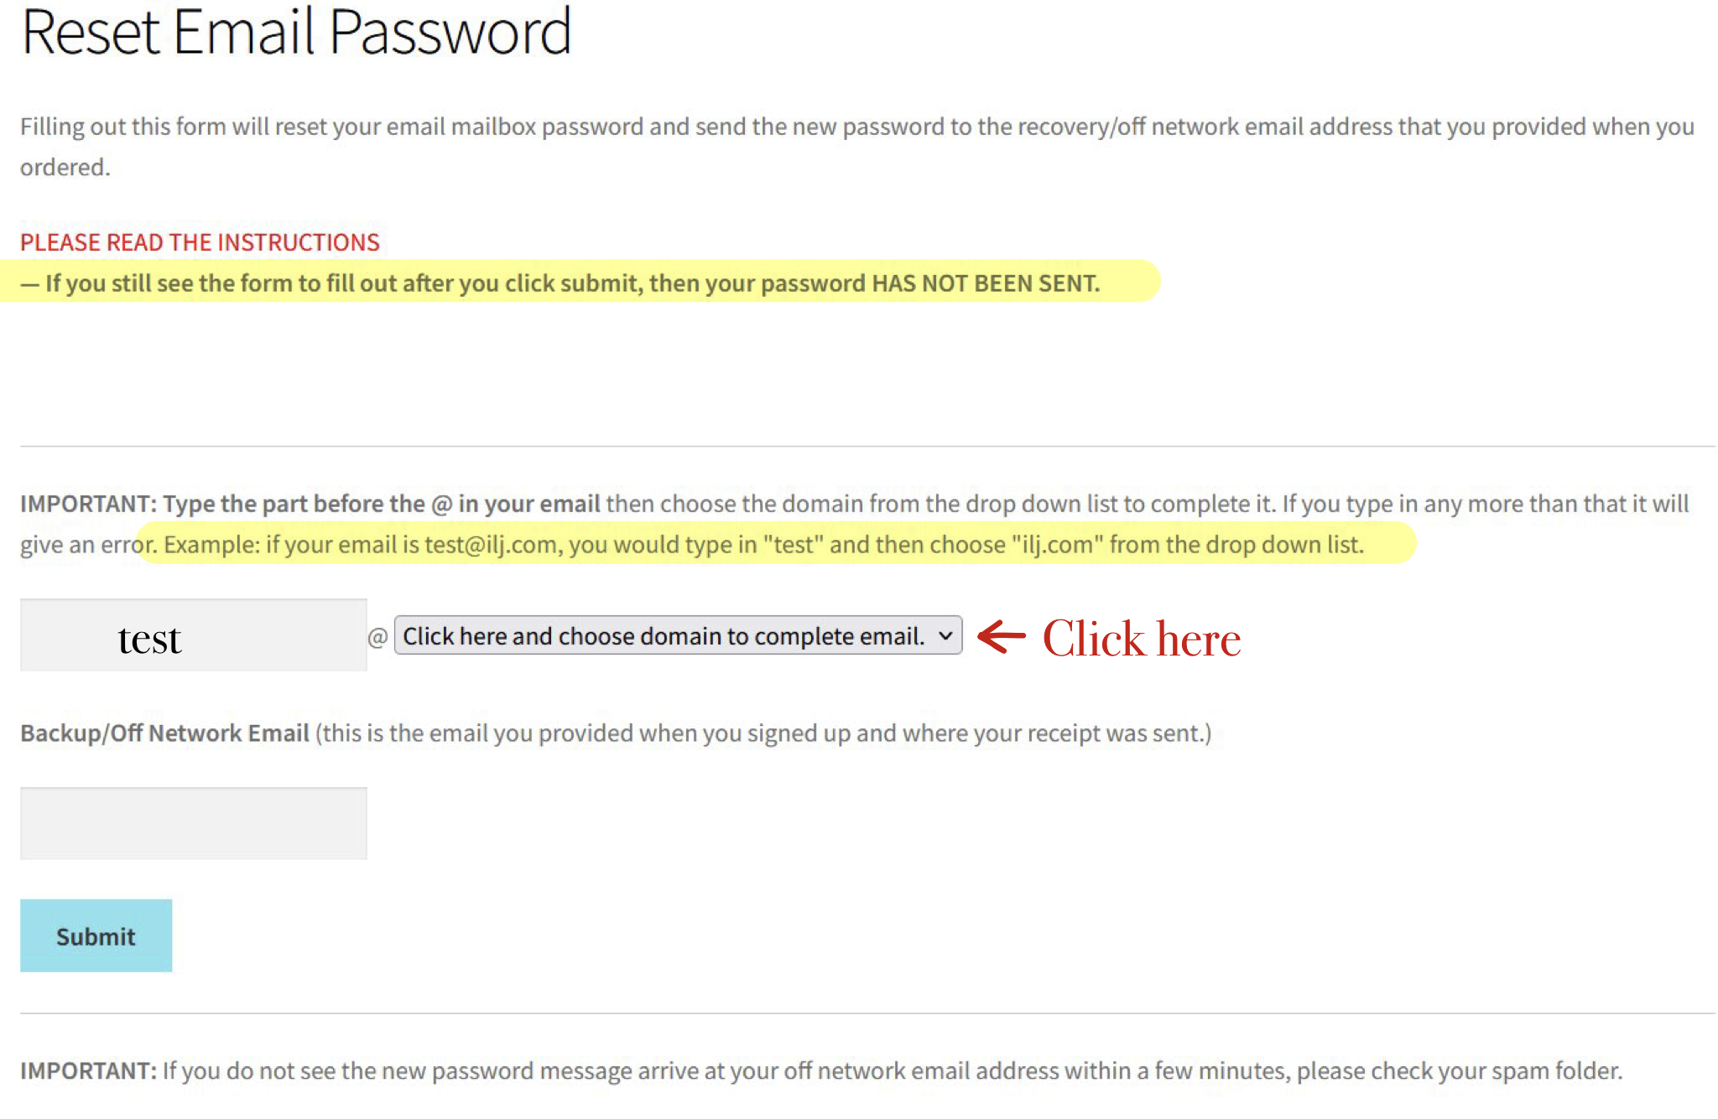Click the chevron arrow on domain dropdown
Viewport: 1718px width, 1119px height.
945,636
